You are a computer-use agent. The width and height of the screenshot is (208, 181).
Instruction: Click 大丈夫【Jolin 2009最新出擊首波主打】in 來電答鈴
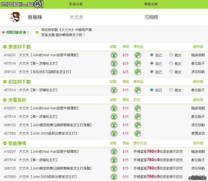pyautogui.click(x=48, y=133)
